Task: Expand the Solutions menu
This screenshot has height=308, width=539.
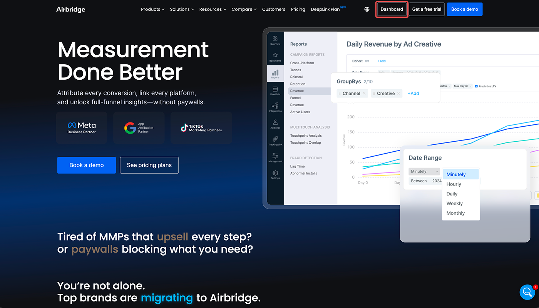Action: pos(182,9)
